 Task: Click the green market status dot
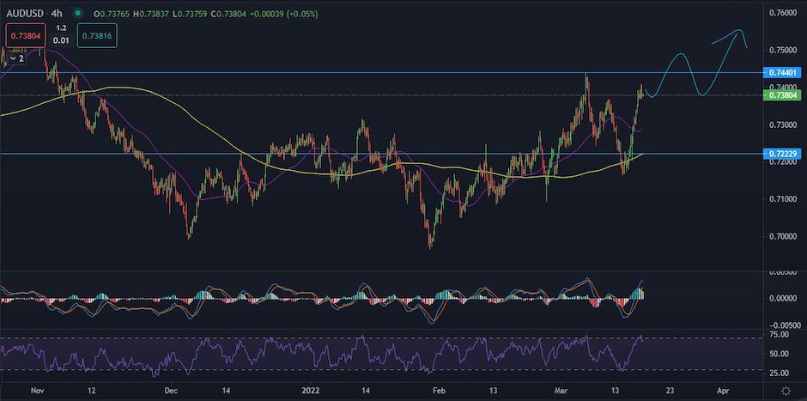[x=78, y=14]
